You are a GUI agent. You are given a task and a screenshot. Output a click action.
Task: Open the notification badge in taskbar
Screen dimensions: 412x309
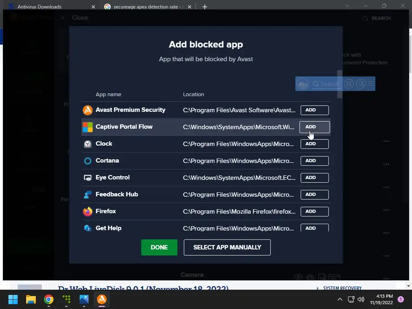point(401,299)
